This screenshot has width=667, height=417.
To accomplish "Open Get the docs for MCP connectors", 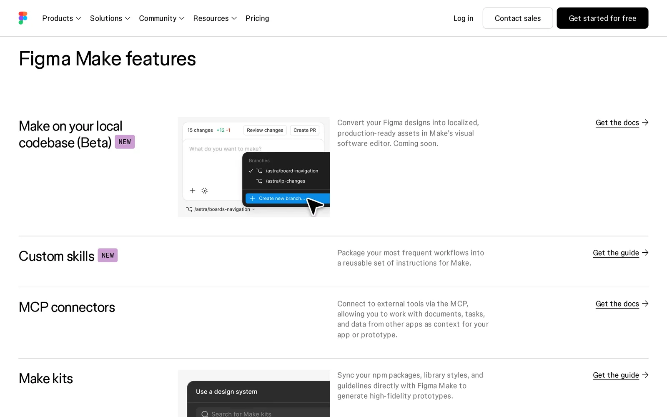I will pyautogui.click(x=617, y=304).
